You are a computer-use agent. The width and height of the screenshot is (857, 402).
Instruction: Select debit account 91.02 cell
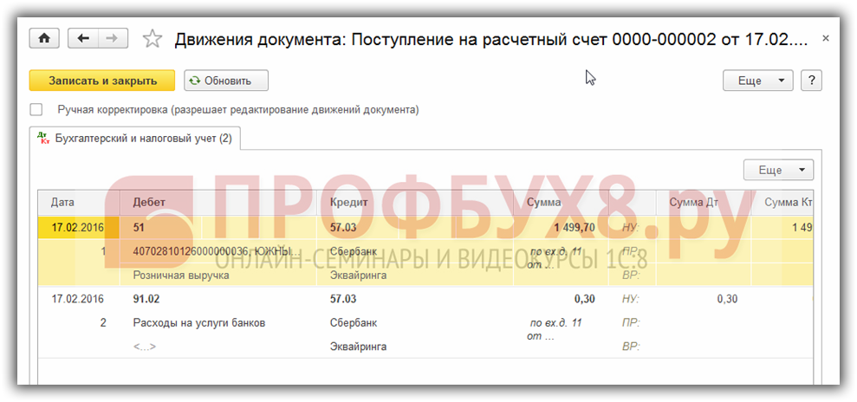(x=146, y=299)
